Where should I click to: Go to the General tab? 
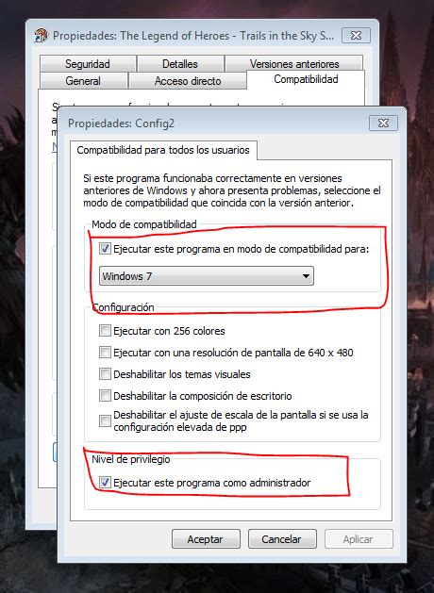pos(83,80)
